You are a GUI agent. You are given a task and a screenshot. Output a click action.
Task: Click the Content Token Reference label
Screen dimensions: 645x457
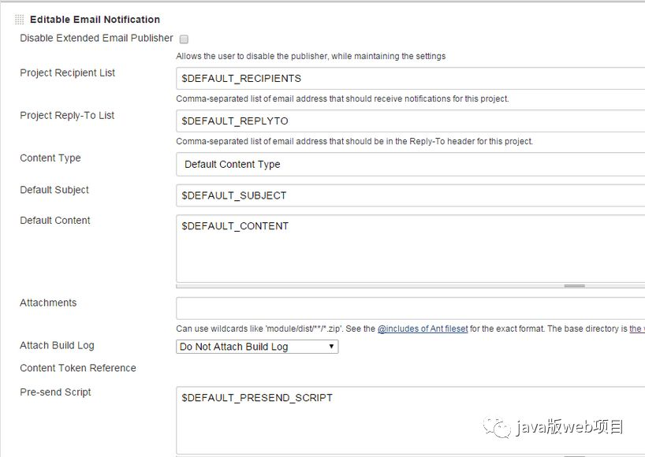tap(78, 368)
